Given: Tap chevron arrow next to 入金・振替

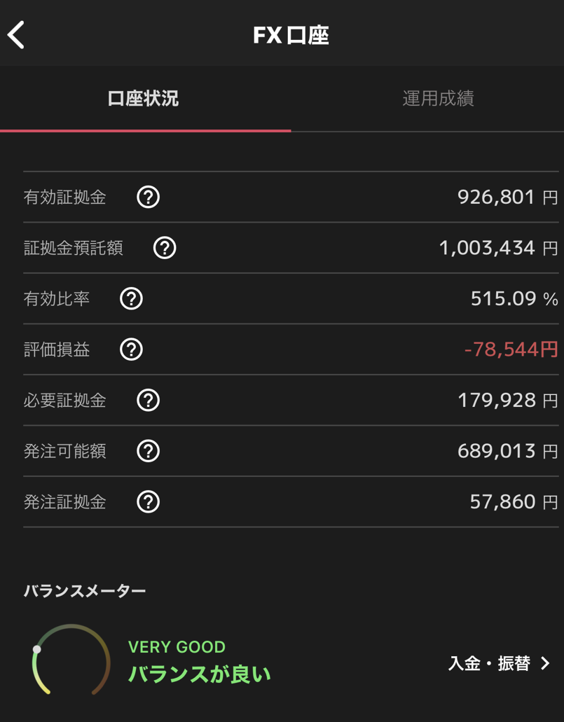Looking at the screenshot, I should click(546, 663).
